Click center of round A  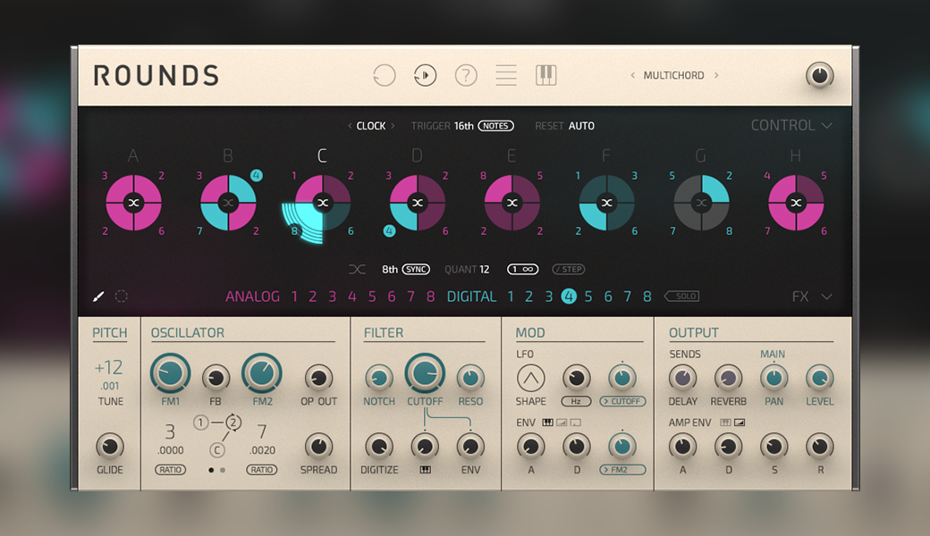point(133,203)
